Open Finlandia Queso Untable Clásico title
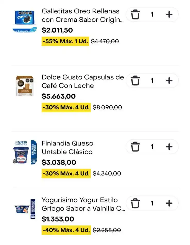190x245 pixels. tap(67, 148)
